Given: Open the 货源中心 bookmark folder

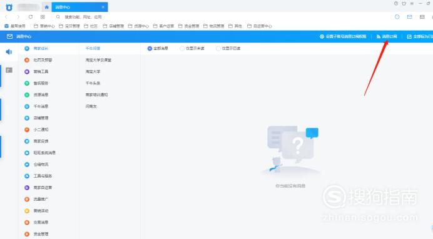Looking at the screenshot, I should tap(138, 26).
